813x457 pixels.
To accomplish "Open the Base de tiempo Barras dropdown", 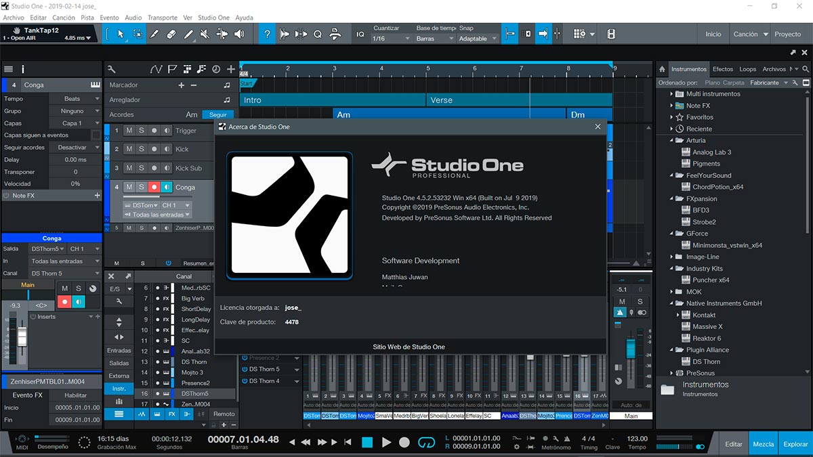I will pyautogui.click(x=434, y=39).
